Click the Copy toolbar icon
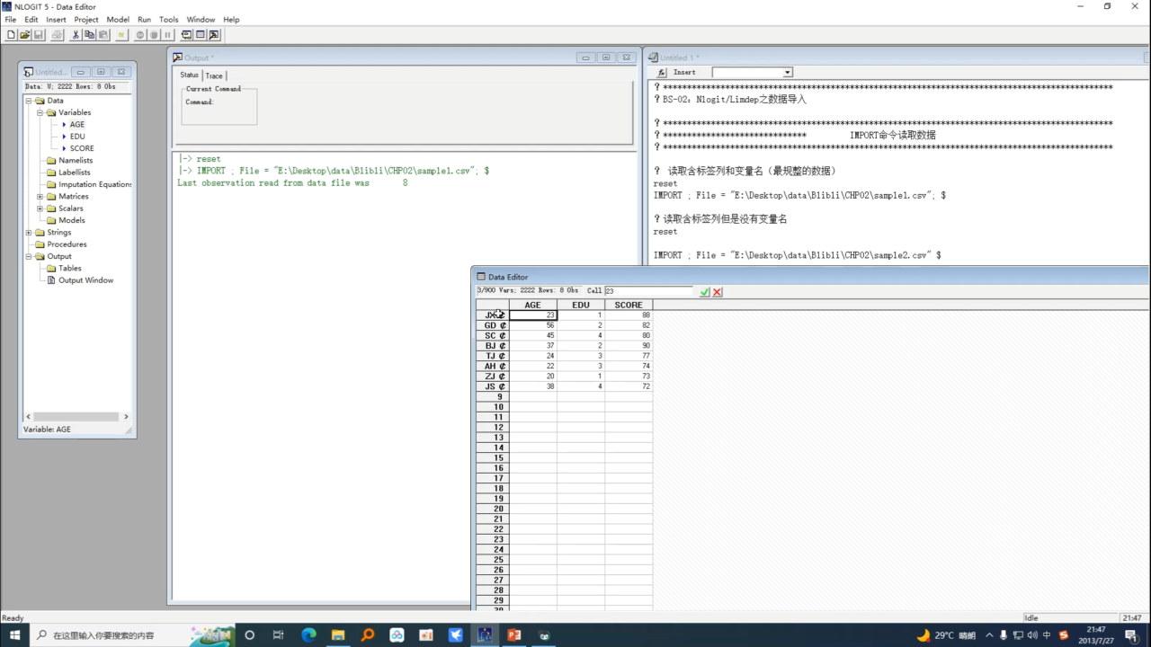Image resolution: width=1151 pixels, height=647 pixels. [x=90, y=35]
